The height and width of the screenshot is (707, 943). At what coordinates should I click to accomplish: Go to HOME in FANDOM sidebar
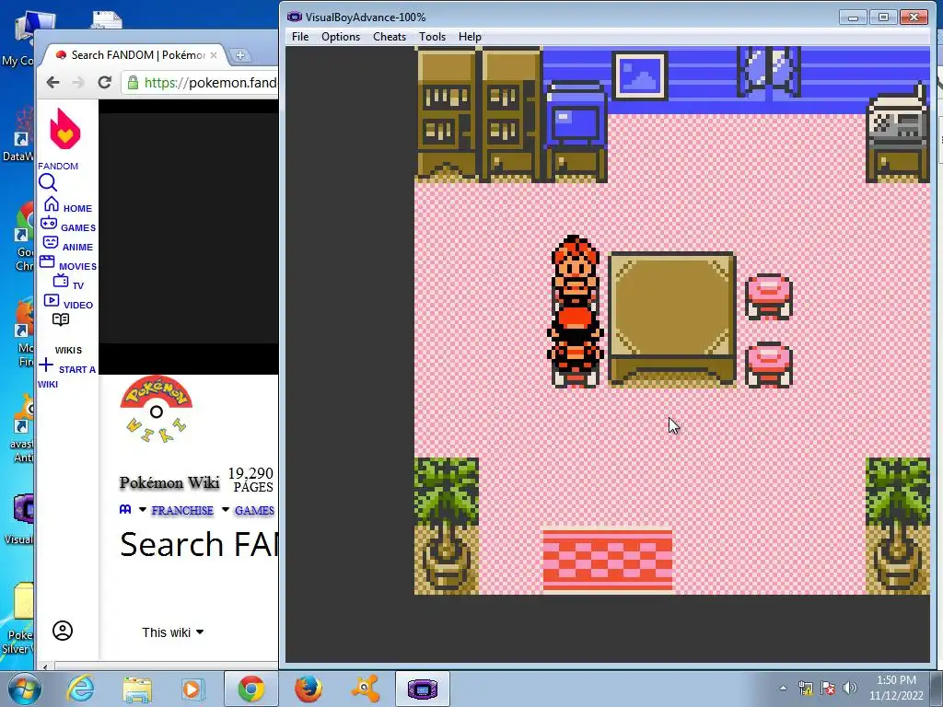[67, 206]
